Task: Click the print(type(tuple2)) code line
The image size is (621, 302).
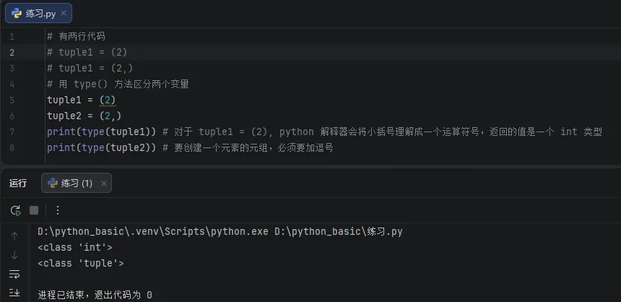Action: (x=101, y=147)
